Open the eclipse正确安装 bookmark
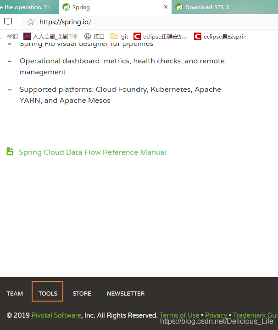The width and height of the screenshot is (278, 330). coord(161,36)
